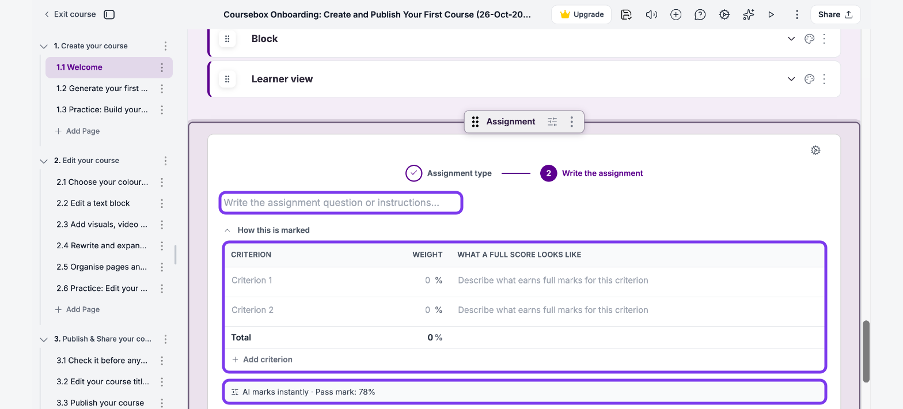The width and height of the screenshot is (903, 409).
Task: Open the palette icon on the Learner view row
Action: coord(809,79)
